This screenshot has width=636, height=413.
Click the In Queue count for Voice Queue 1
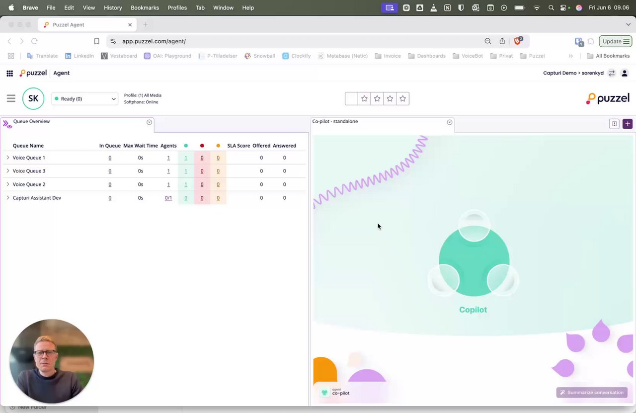[x=110, y=158]
